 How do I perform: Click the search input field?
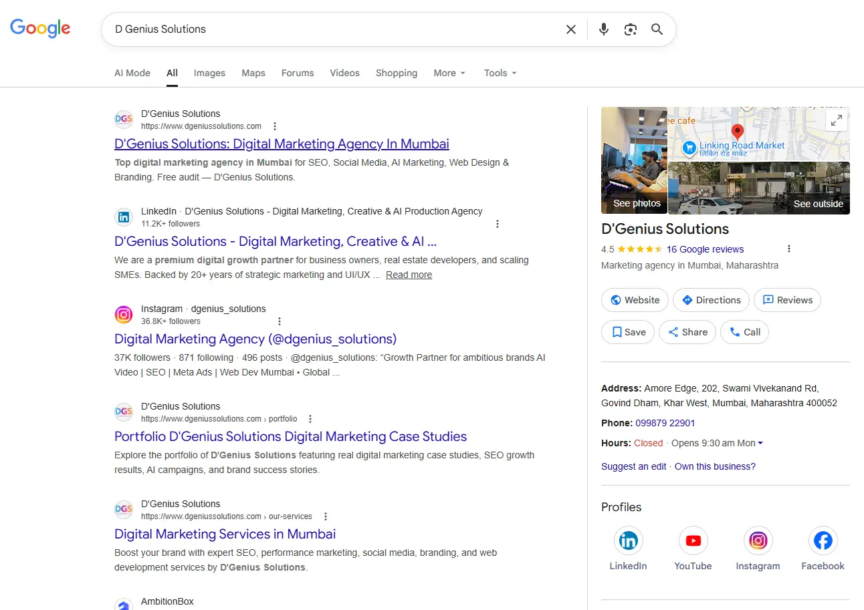pyautogui.click(x=334, y=29)
